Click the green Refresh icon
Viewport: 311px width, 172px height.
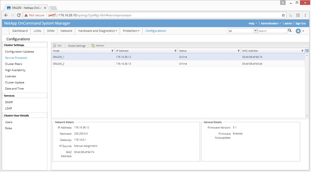coord(93,45)
